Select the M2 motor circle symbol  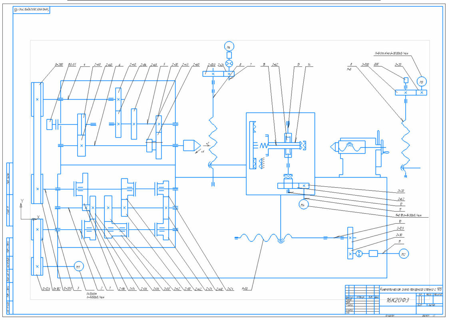(403, 253)
